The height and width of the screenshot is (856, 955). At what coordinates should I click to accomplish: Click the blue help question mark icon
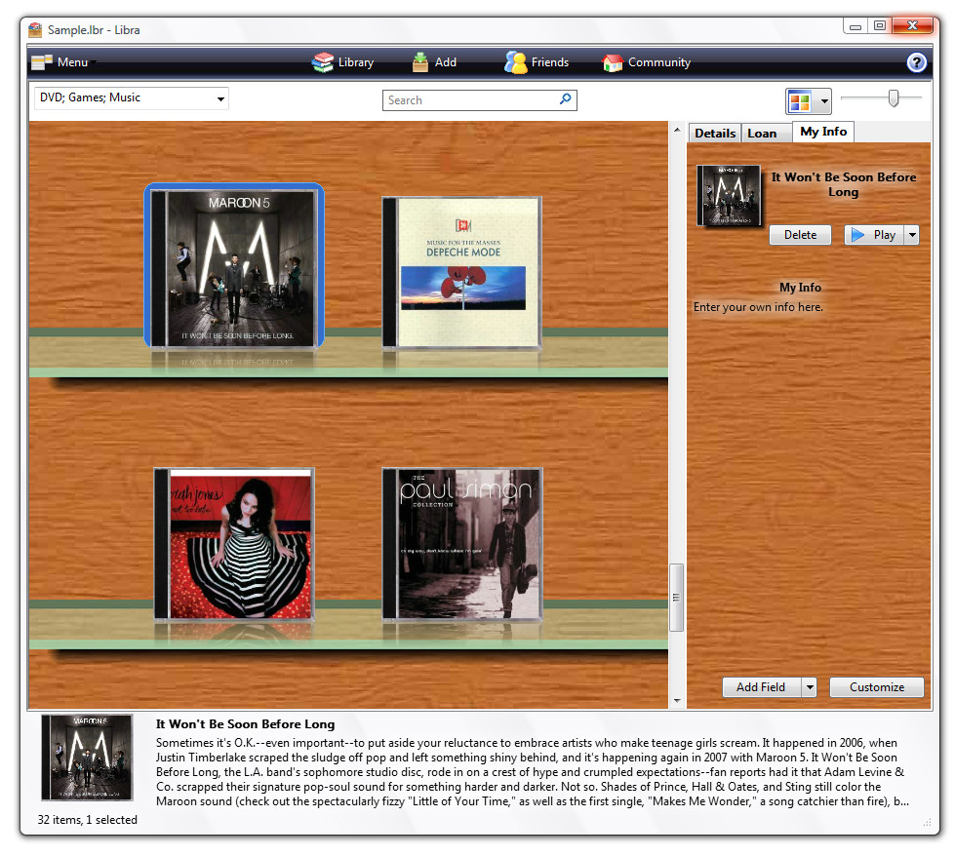pyautogui.click(x=916, y=62)
